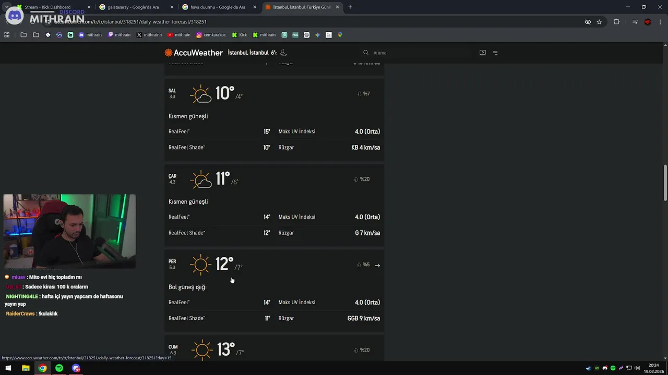The width and height of the screenshot is (668, 375).
Task: Click the streamer webcam overlay
Action: 69,231
